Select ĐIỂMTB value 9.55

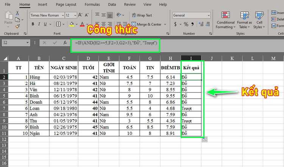[170, 96]
